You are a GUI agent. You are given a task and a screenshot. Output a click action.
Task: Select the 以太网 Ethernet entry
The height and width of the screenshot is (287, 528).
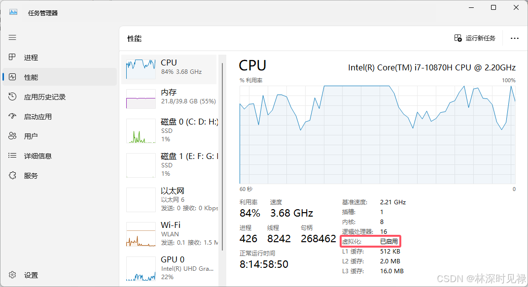pos(169,200)
